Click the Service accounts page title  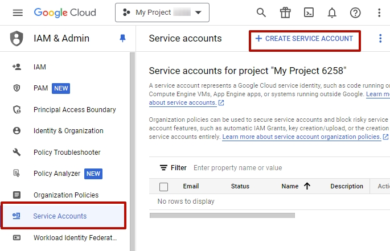coord(185,39)
